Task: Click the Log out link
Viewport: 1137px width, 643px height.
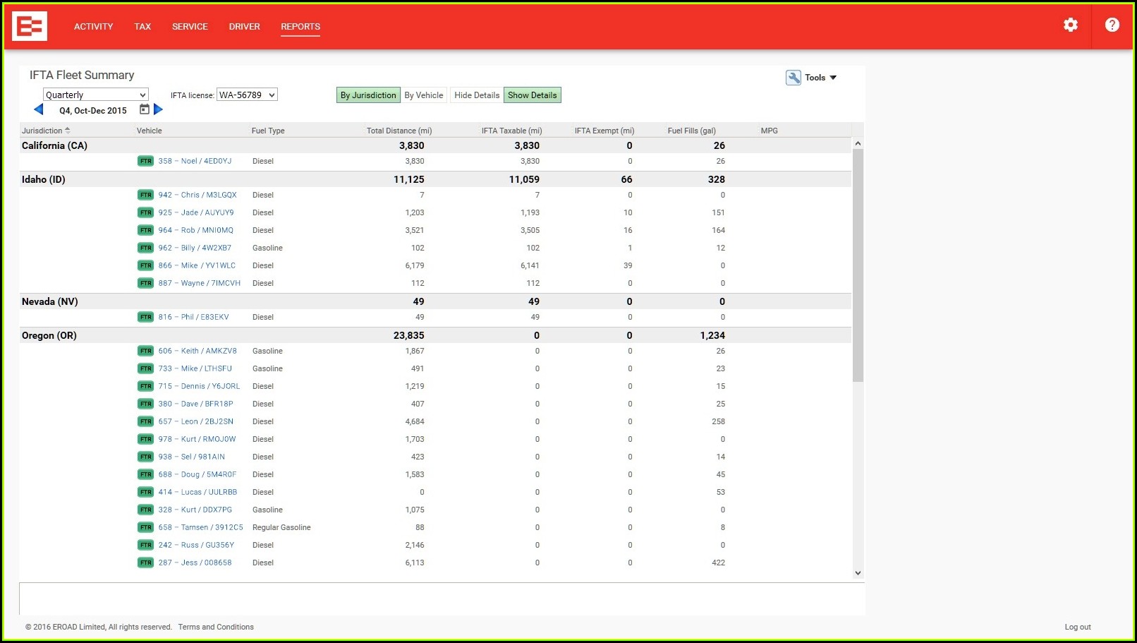Action: pyautogui.click(x=1077, y=627)
